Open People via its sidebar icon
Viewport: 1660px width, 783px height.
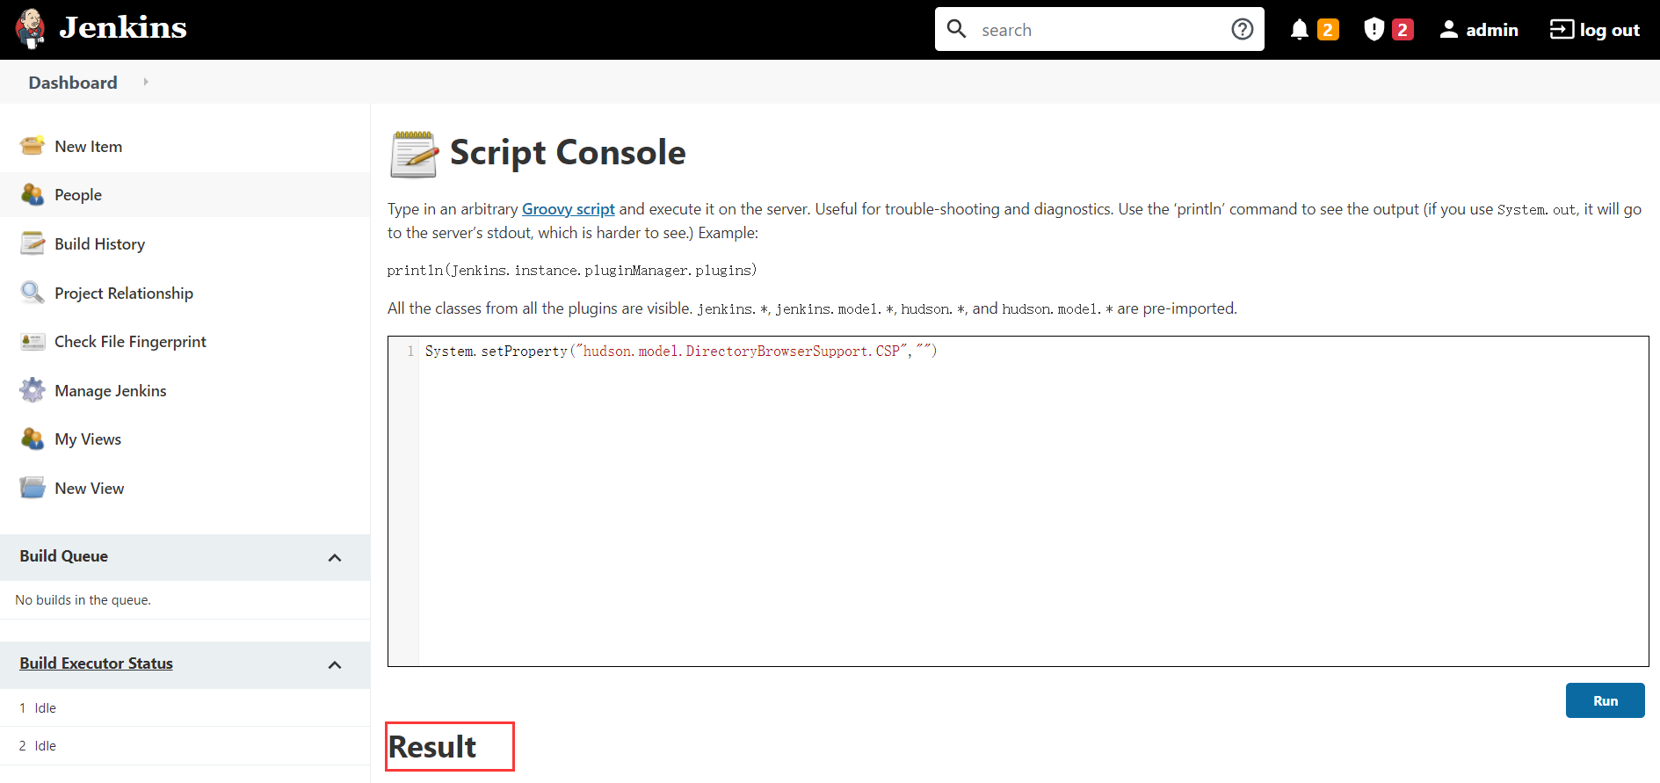click(x=33, y=195)
